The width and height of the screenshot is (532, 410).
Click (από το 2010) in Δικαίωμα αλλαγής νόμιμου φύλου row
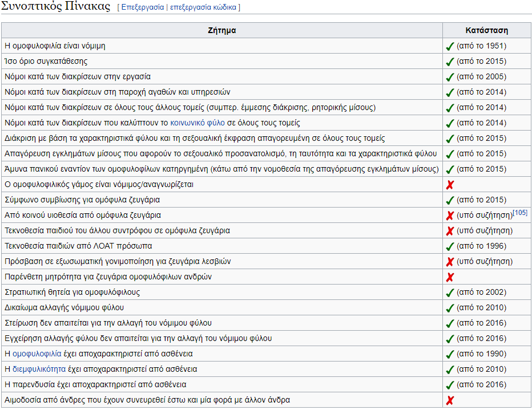(481, 308)
